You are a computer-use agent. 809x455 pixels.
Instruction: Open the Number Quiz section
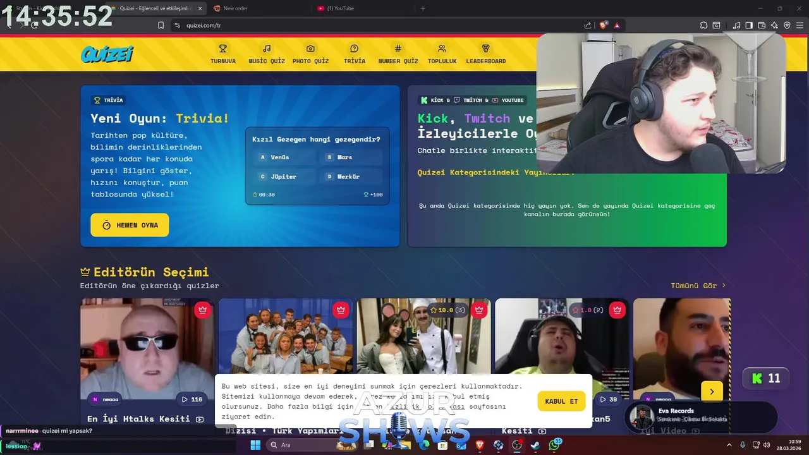pyautogui.click(x=398, y=54)
